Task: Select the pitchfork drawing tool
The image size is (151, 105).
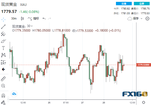Action: (3, 34)
